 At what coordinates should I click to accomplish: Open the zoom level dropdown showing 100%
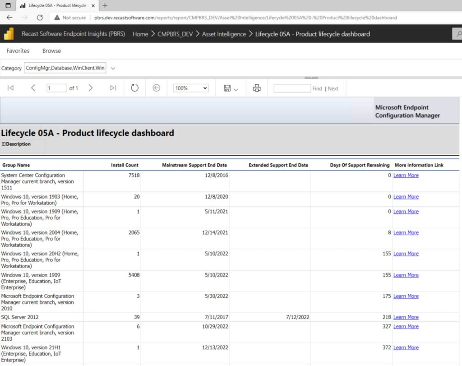point(190,88)
